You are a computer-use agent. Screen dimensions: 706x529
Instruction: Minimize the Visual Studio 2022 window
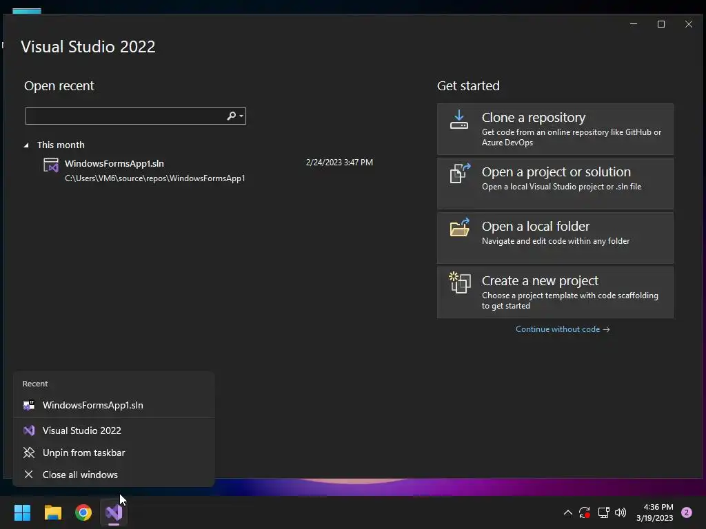634,24
